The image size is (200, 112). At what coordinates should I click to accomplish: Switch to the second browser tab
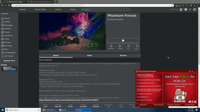(42, 2)
